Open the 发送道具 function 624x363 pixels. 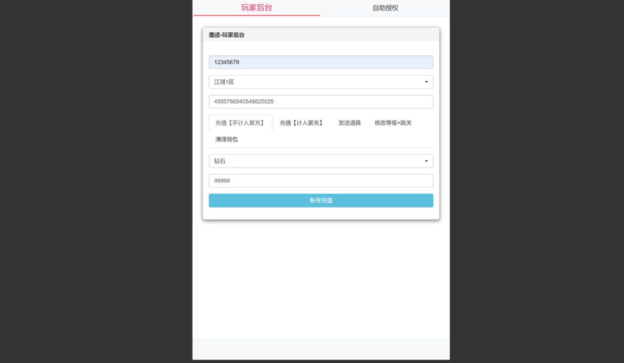349,122
